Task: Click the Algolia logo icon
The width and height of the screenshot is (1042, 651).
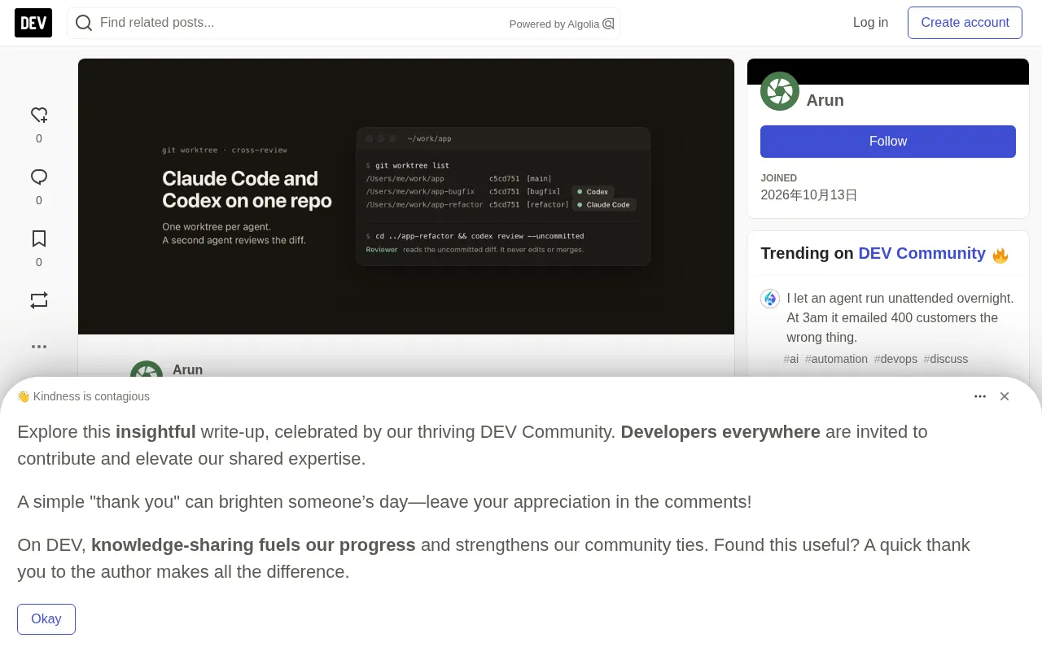Action: point(608,24)
